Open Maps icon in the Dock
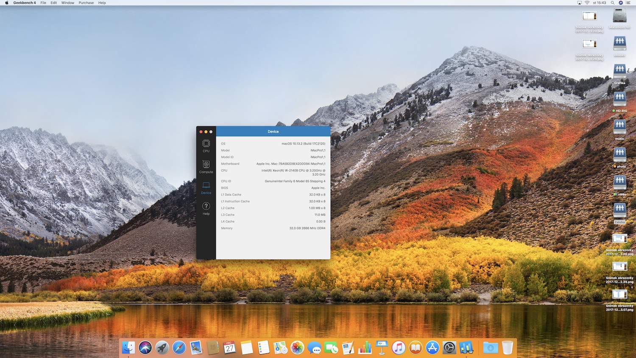The width and height of the screenshot is (636, 358). (x=280, y=348)
